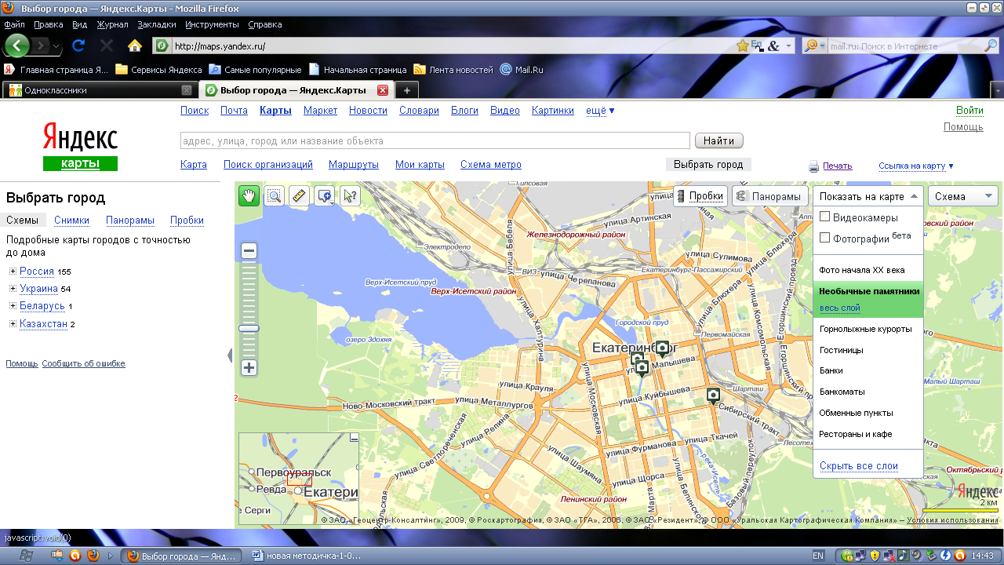Image resolution: width=1004 pixels, height=565 pixels.
Task: Click the Firefox home button
Action: pyautogui.click(x=135, y=46)
